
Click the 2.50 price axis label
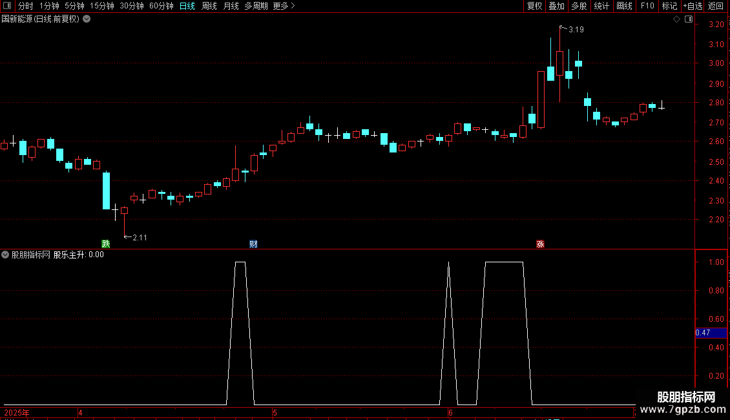[716, 162]
